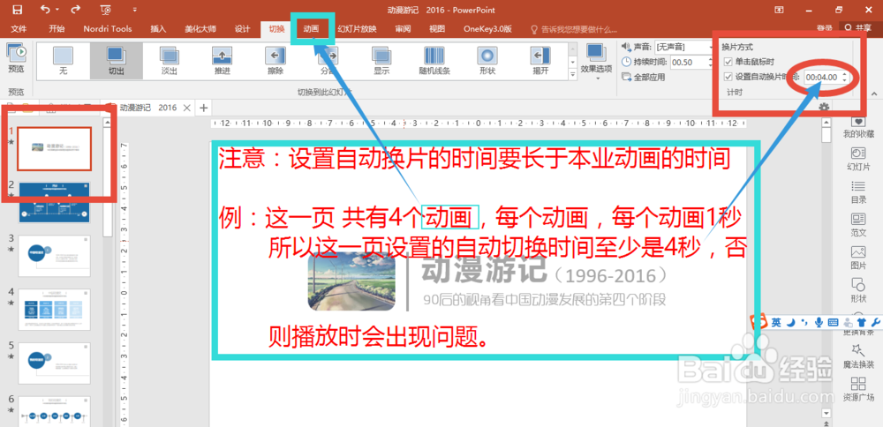Viewport: 883px width, 427px height.
Task: Switch to the 插入 tab
Action: click(158, 29)
